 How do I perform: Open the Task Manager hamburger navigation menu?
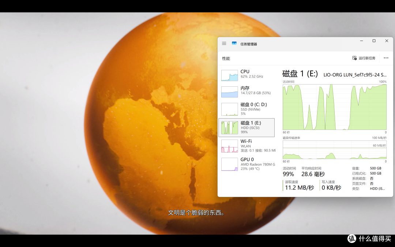(224, 44)
